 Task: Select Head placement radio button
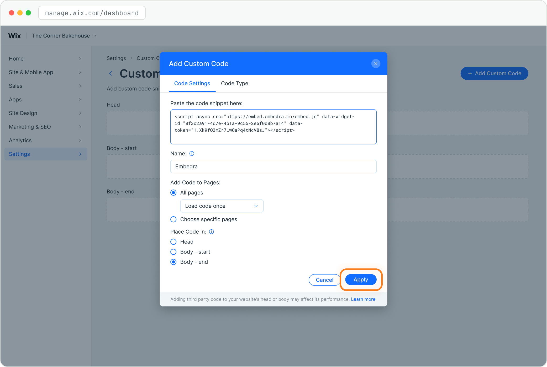pyautogui.click(x=173, y=242)
